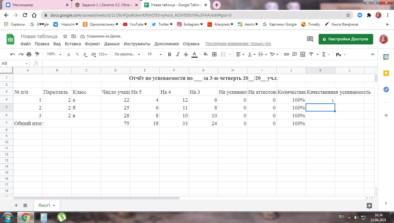Star the document Новая таблица
This screenshot has width=394, height=223.
point(65,36)
